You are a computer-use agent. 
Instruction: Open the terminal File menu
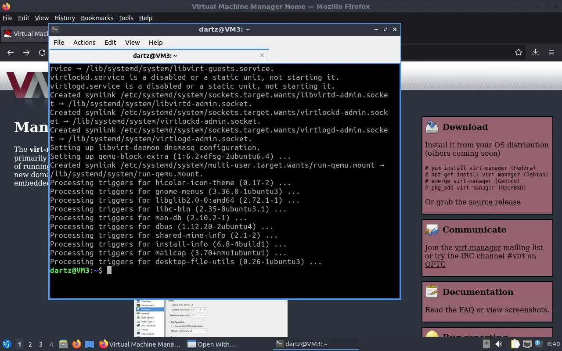(59, 43)
